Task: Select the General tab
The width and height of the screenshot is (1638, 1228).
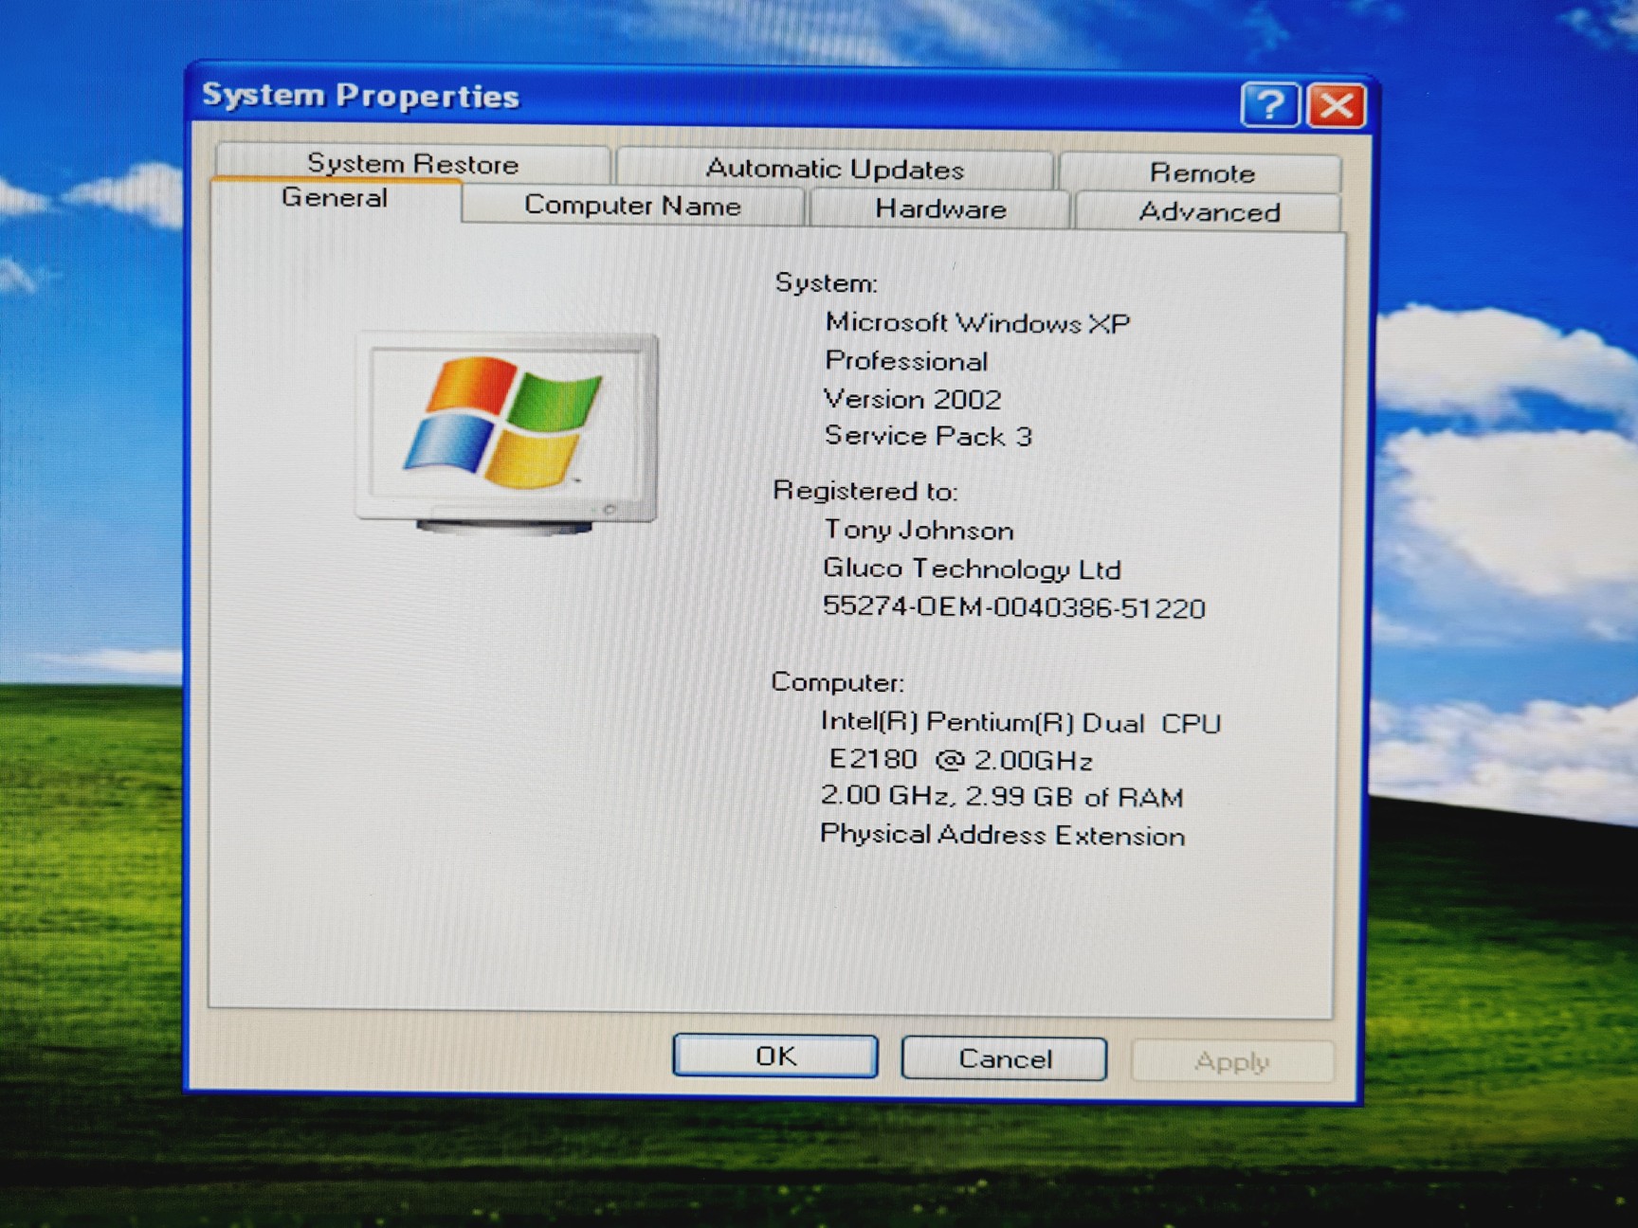Action: (335, 198)
